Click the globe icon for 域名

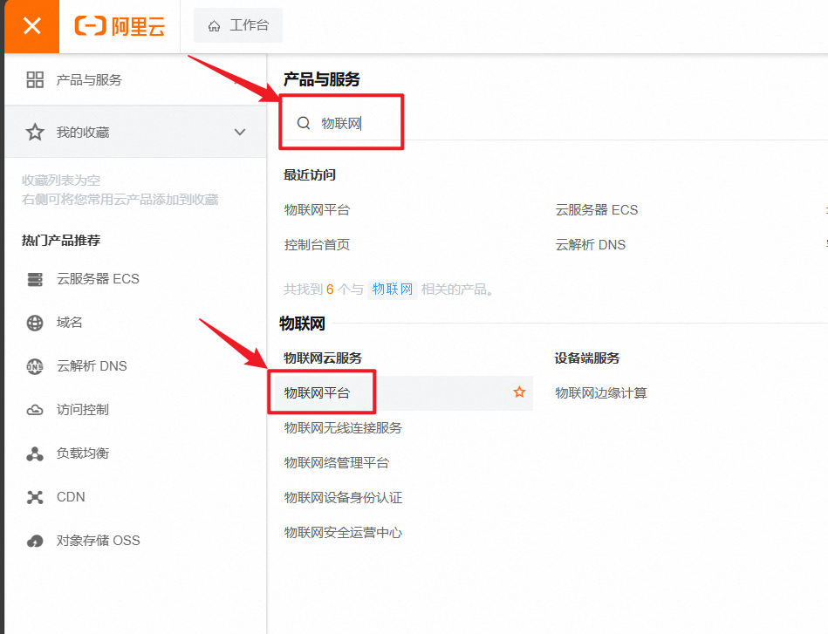point(35,323)
